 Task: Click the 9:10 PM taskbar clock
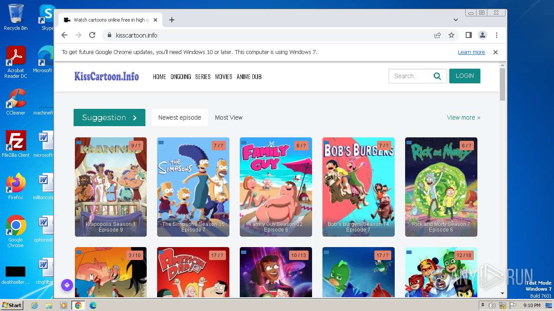pos(532,305)
